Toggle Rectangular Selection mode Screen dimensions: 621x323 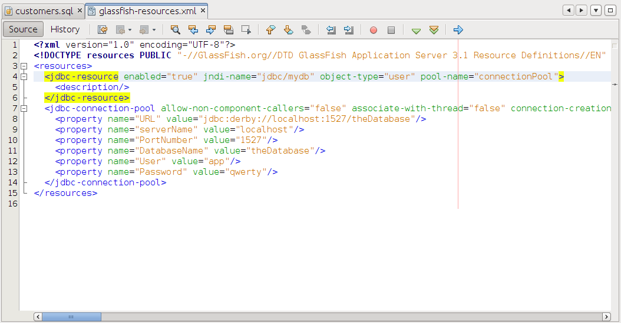(246, 29)
